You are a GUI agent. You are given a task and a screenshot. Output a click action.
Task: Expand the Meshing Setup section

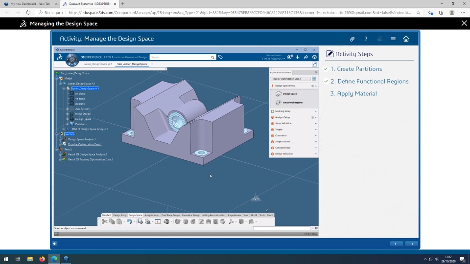[x=316, y=111]
